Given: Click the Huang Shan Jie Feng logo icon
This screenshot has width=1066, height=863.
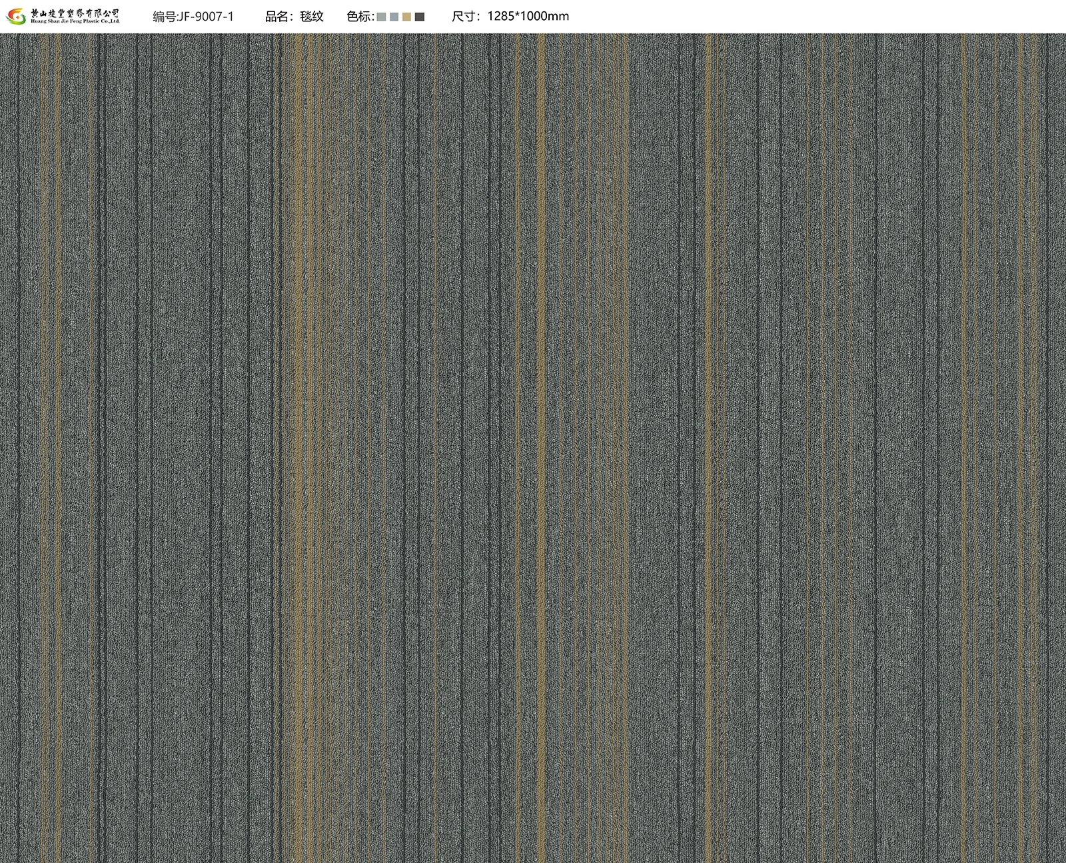Looking at the screenshot, I should 15,16.
